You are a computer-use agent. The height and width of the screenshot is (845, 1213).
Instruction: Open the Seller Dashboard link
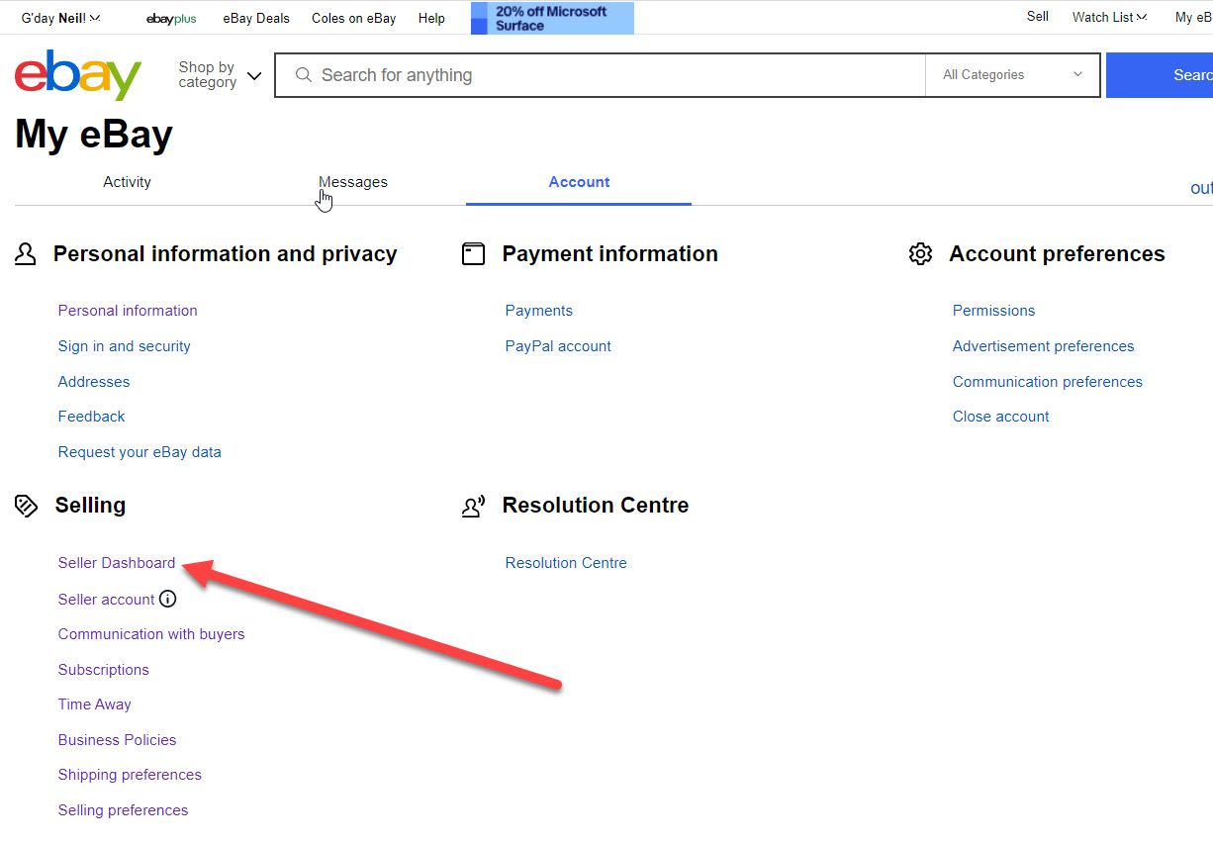click(x=117, y=563)
